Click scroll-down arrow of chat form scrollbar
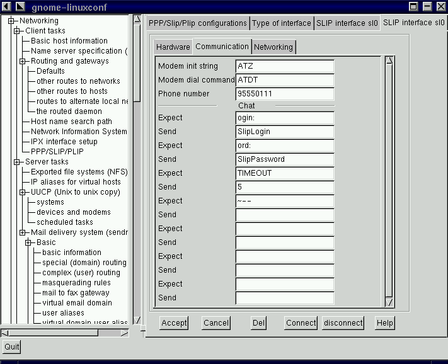 [389, 303]
